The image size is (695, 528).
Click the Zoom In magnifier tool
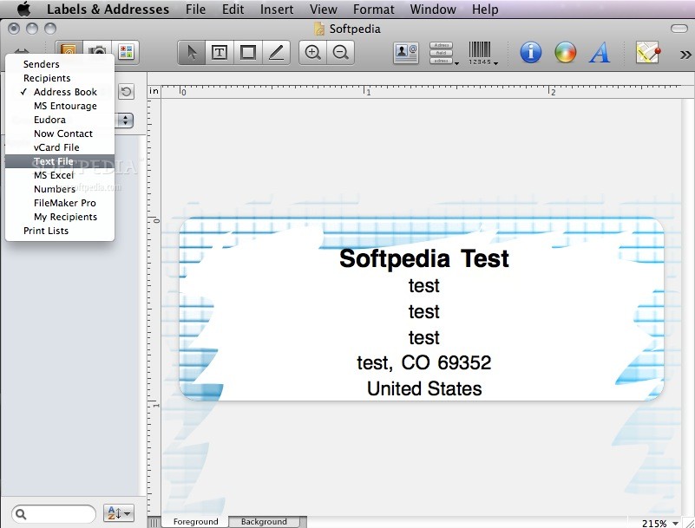pos(312,52)
